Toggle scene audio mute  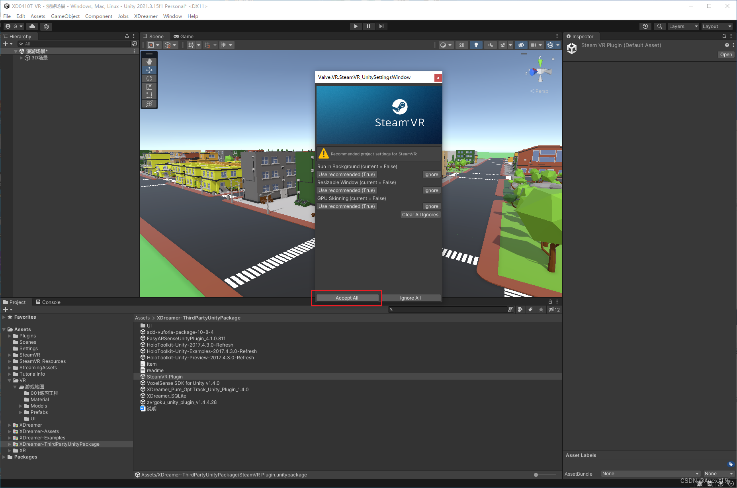(x=491, y=45)
